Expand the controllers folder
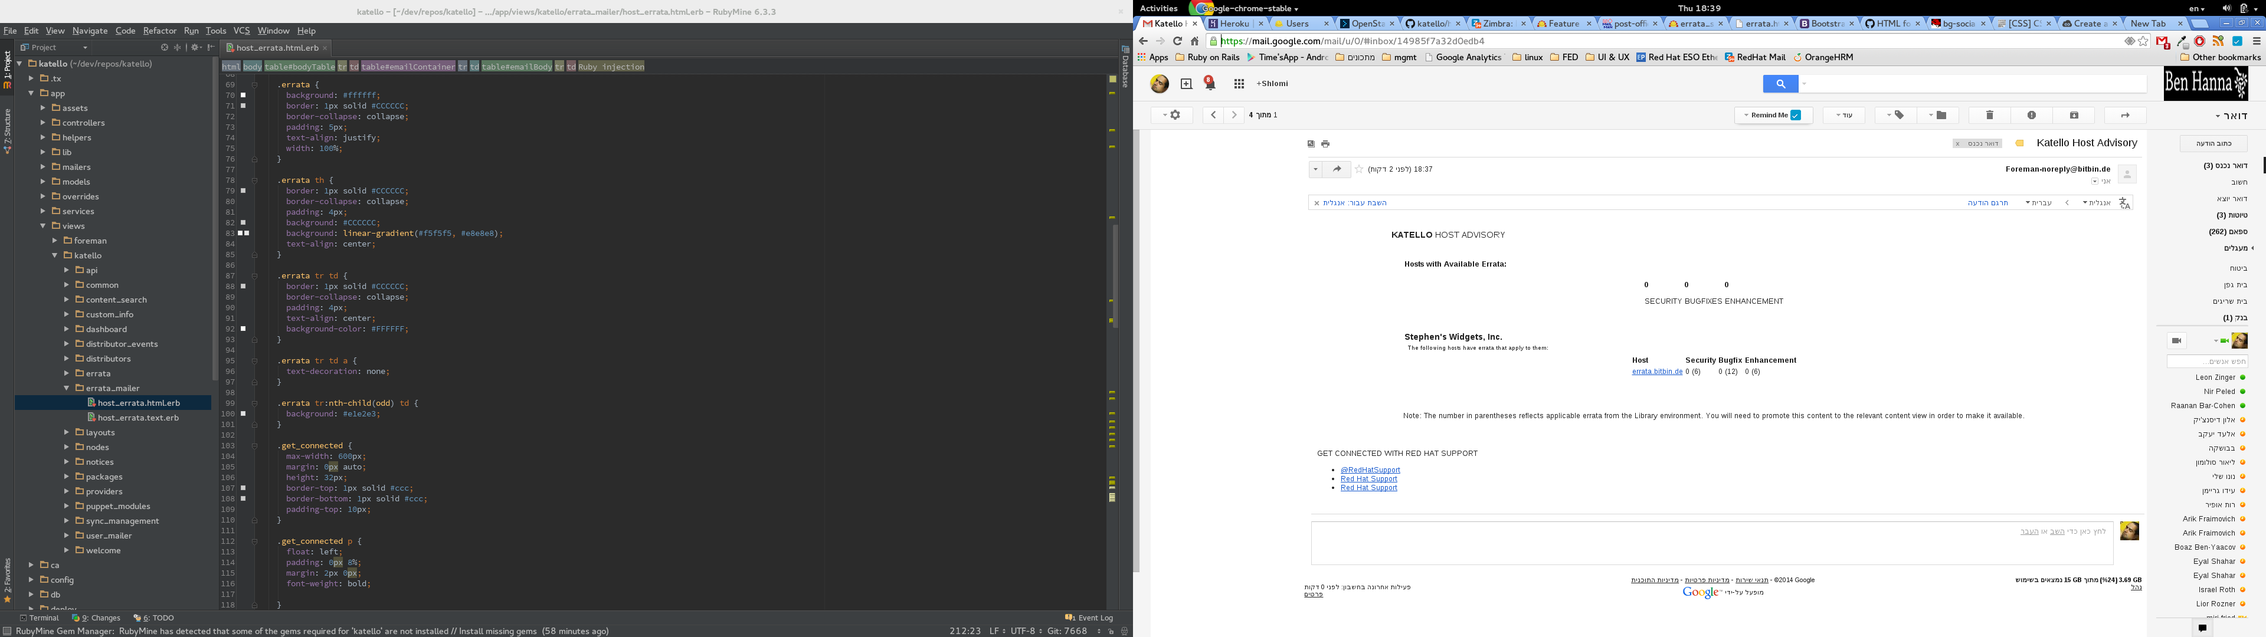 [42, 123]
